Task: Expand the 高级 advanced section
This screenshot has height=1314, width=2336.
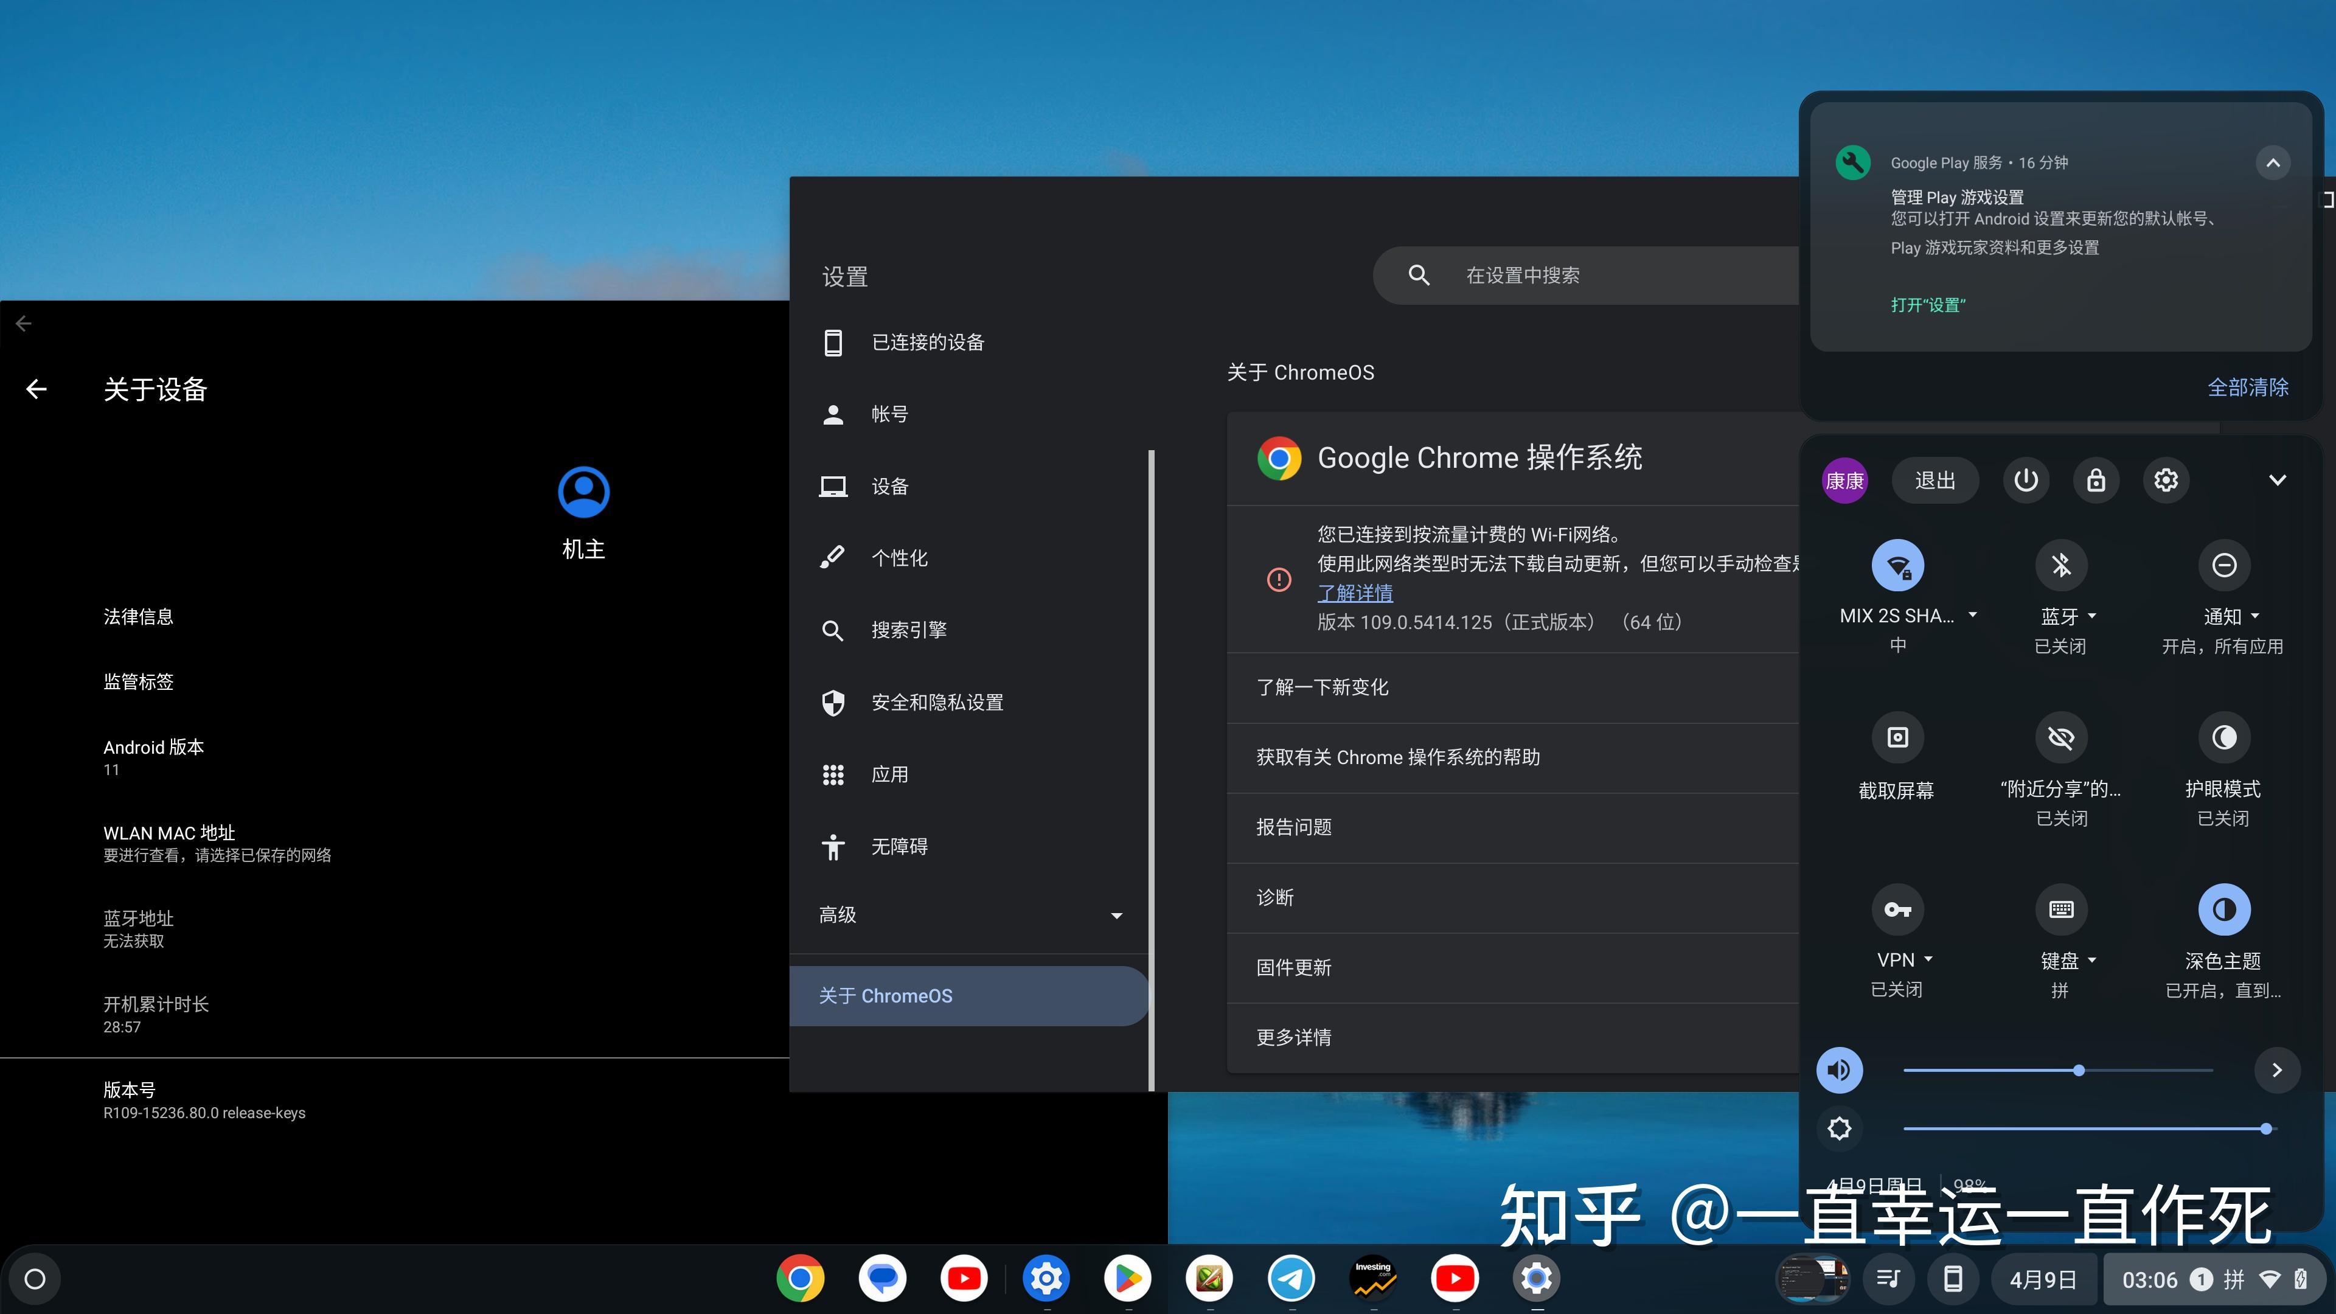Action: click(x=970, y=916)
